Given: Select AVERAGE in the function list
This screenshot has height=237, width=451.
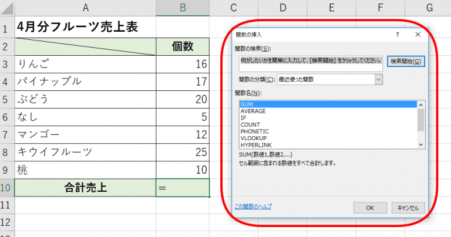Looking at the screenshot, I should 253,111.
